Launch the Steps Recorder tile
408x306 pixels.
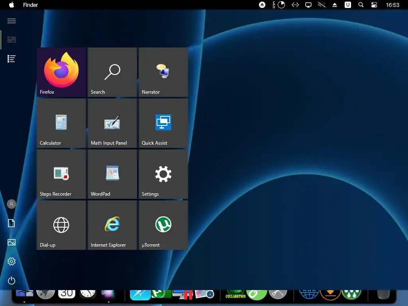(61, 174)
